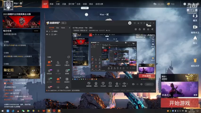This screenshot has height=113, width=201.
Task: Open the three-dot menu on 每日任务
Action: (36, 31)
